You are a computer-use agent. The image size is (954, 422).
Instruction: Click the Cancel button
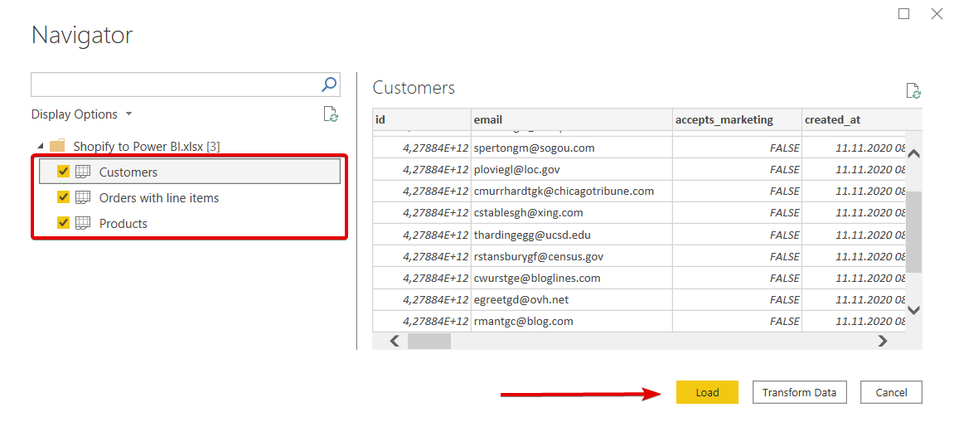(891, 392)
